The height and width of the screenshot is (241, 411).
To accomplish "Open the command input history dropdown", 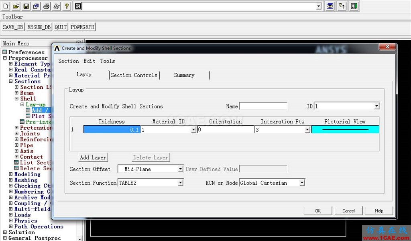I will coord(319,6).
